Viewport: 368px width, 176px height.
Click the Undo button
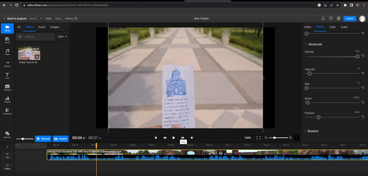[48, 18]
